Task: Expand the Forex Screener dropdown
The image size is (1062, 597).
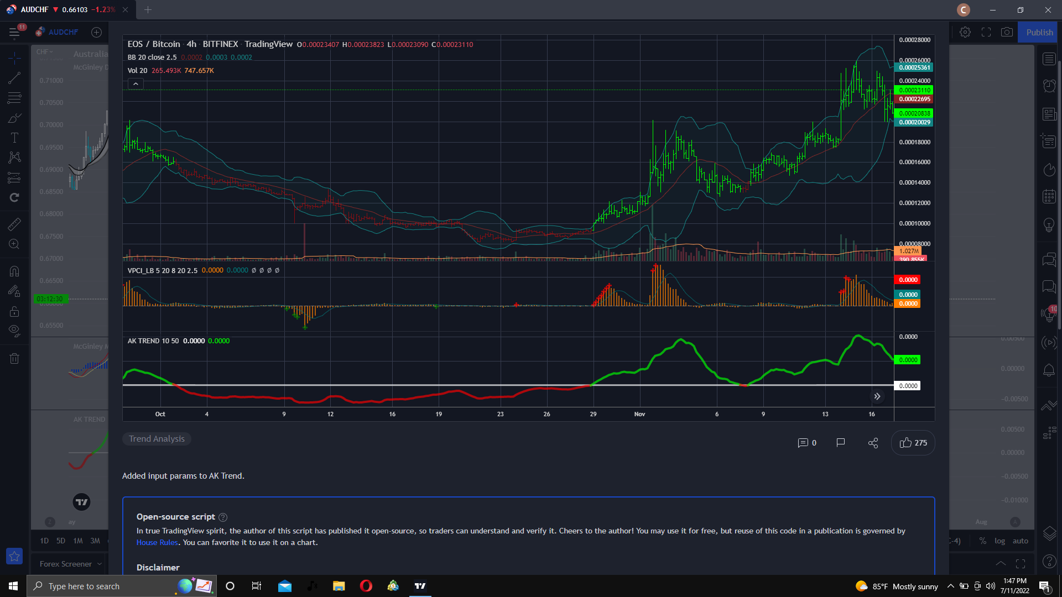Action: pyautogui.click(x=71, y=564)
